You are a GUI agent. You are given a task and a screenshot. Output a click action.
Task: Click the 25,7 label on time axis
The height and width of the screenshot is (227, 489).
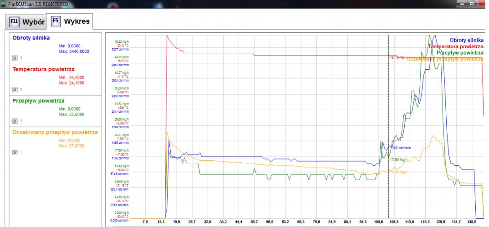[x=192, y=222]
